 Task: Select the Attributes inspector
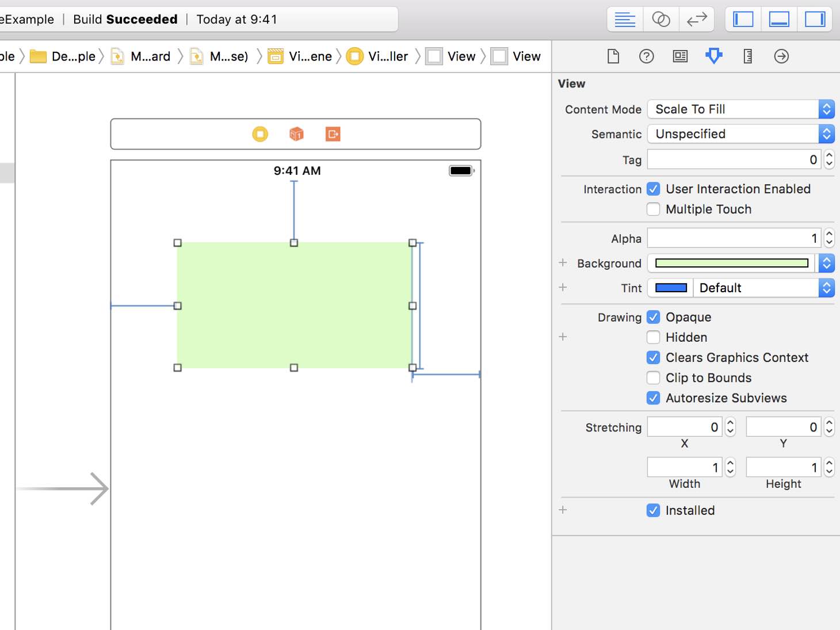click(x=714, y=56)
